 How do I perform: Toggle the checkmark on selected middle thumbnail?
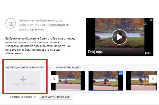pyautogui.click(x=121, y=73)
